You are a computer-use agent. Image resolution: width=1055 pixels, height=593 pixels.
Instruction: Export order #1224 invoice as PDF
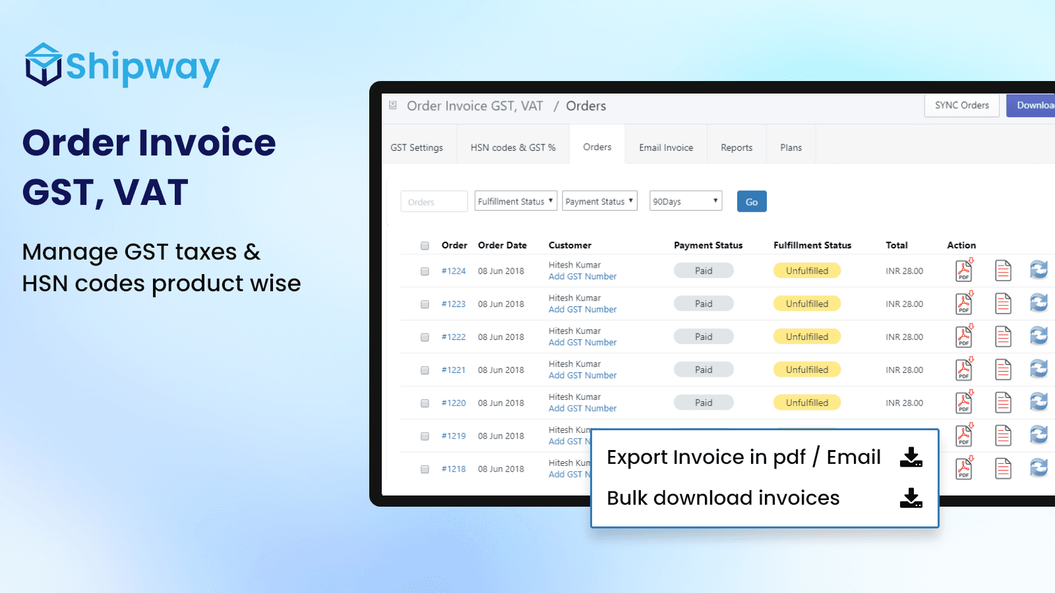pos(963,270)
